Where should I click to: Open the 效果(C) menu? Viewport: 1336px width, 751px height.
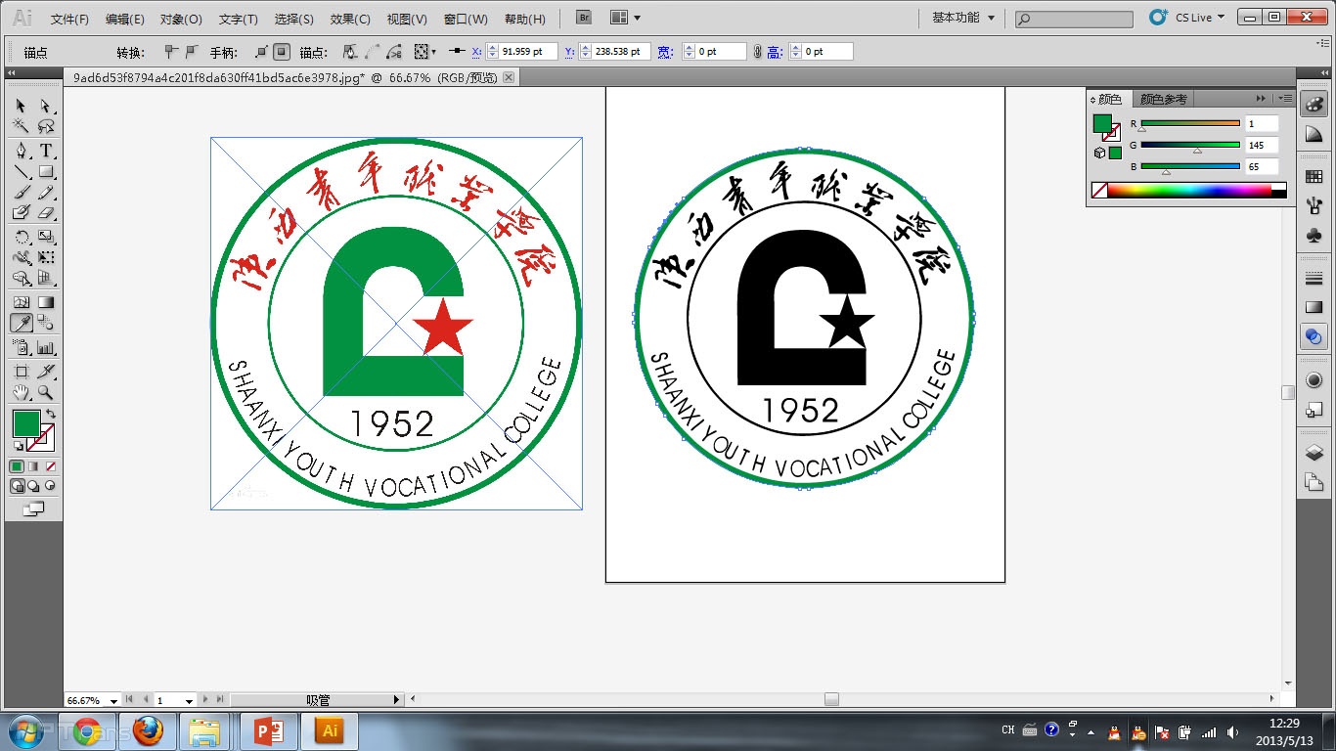click(349, 19)
